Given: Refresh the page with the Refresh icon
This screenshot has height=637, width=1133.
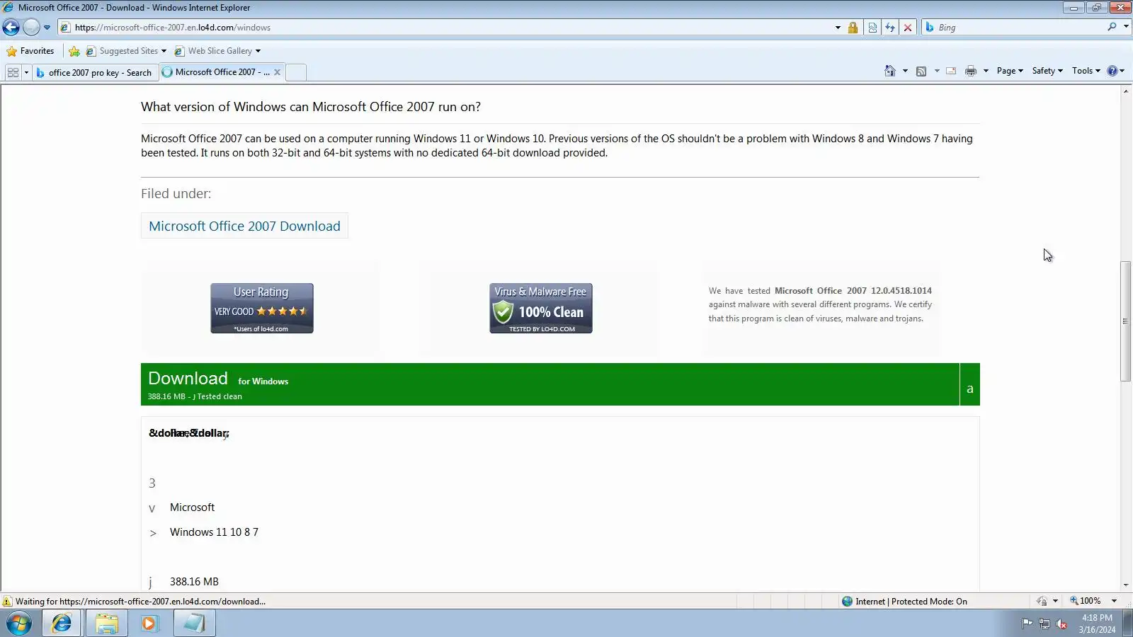Looking at the screenshot, I should pyautogui.click(x=890, y=28).
